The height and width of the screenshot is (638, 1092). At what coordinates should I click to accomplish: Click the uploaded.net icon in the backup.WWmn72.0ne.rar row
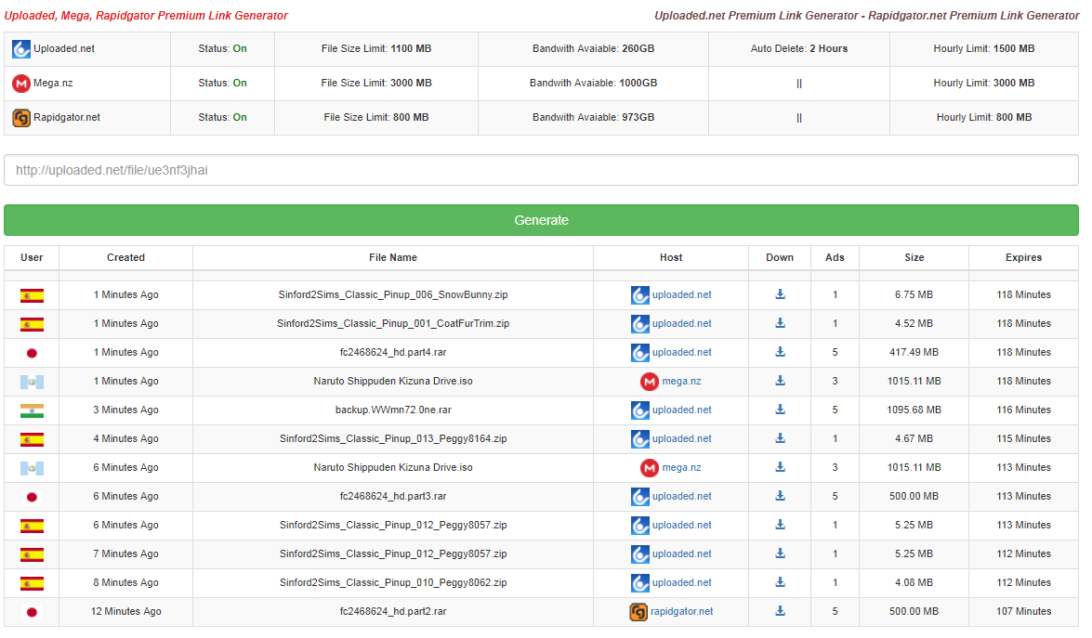[640, 410]
